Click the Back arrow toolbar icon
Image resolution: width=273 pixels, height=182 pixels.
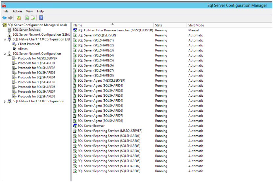click(4, 18)
